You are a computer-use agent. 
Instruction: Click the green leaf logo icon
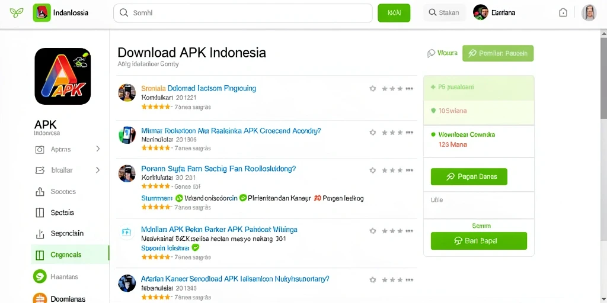click(16, 13)
